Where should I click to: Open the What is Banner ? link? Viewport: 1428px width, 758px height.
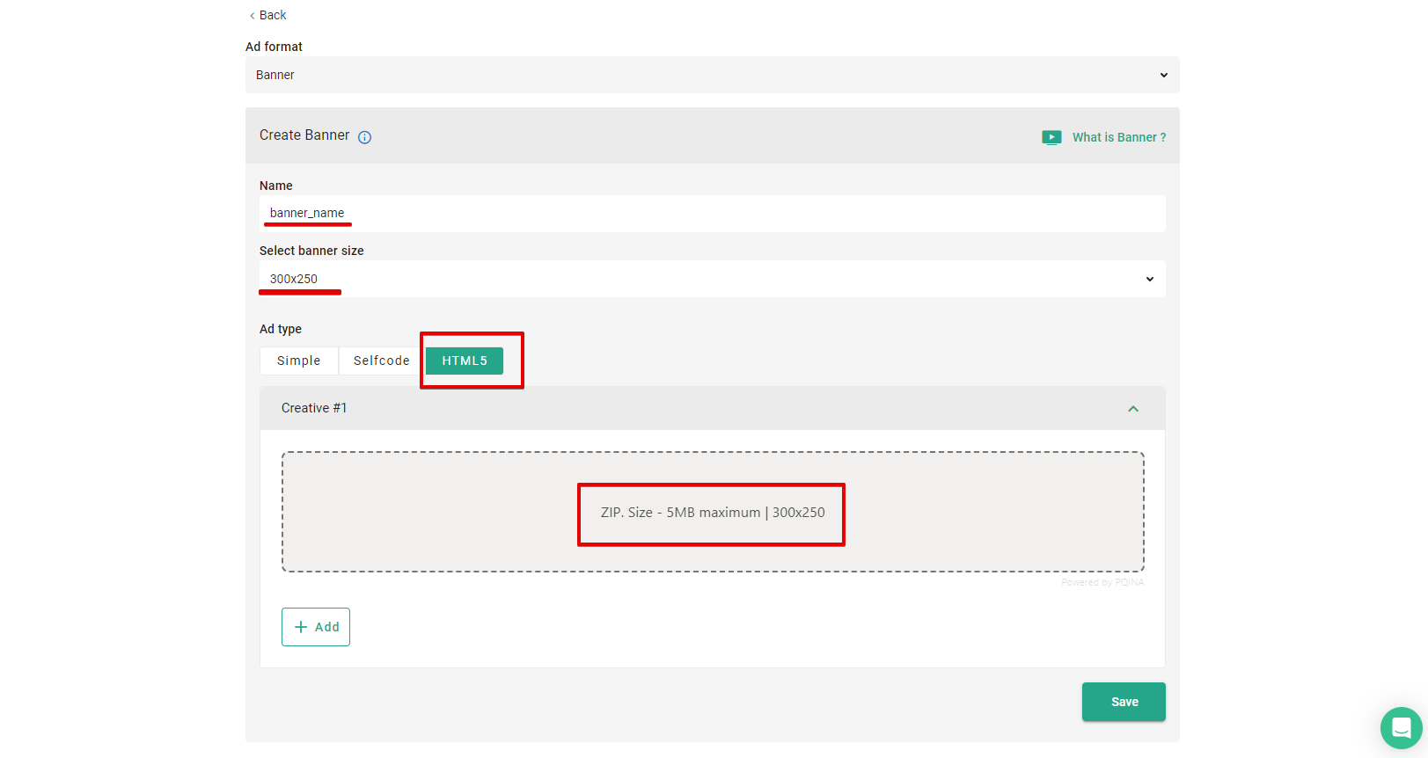pos(1118,137)
